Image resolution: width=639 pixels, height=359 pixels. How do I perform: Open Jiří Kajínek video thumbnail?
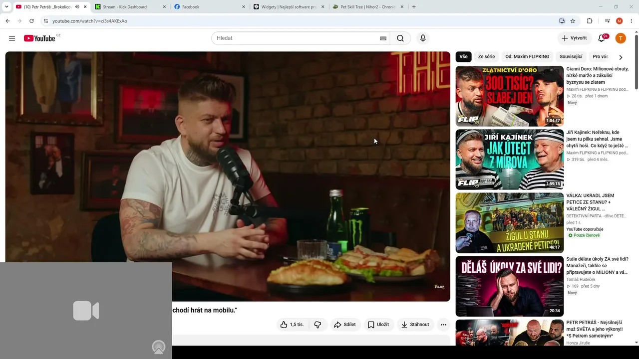pos(510,160)
